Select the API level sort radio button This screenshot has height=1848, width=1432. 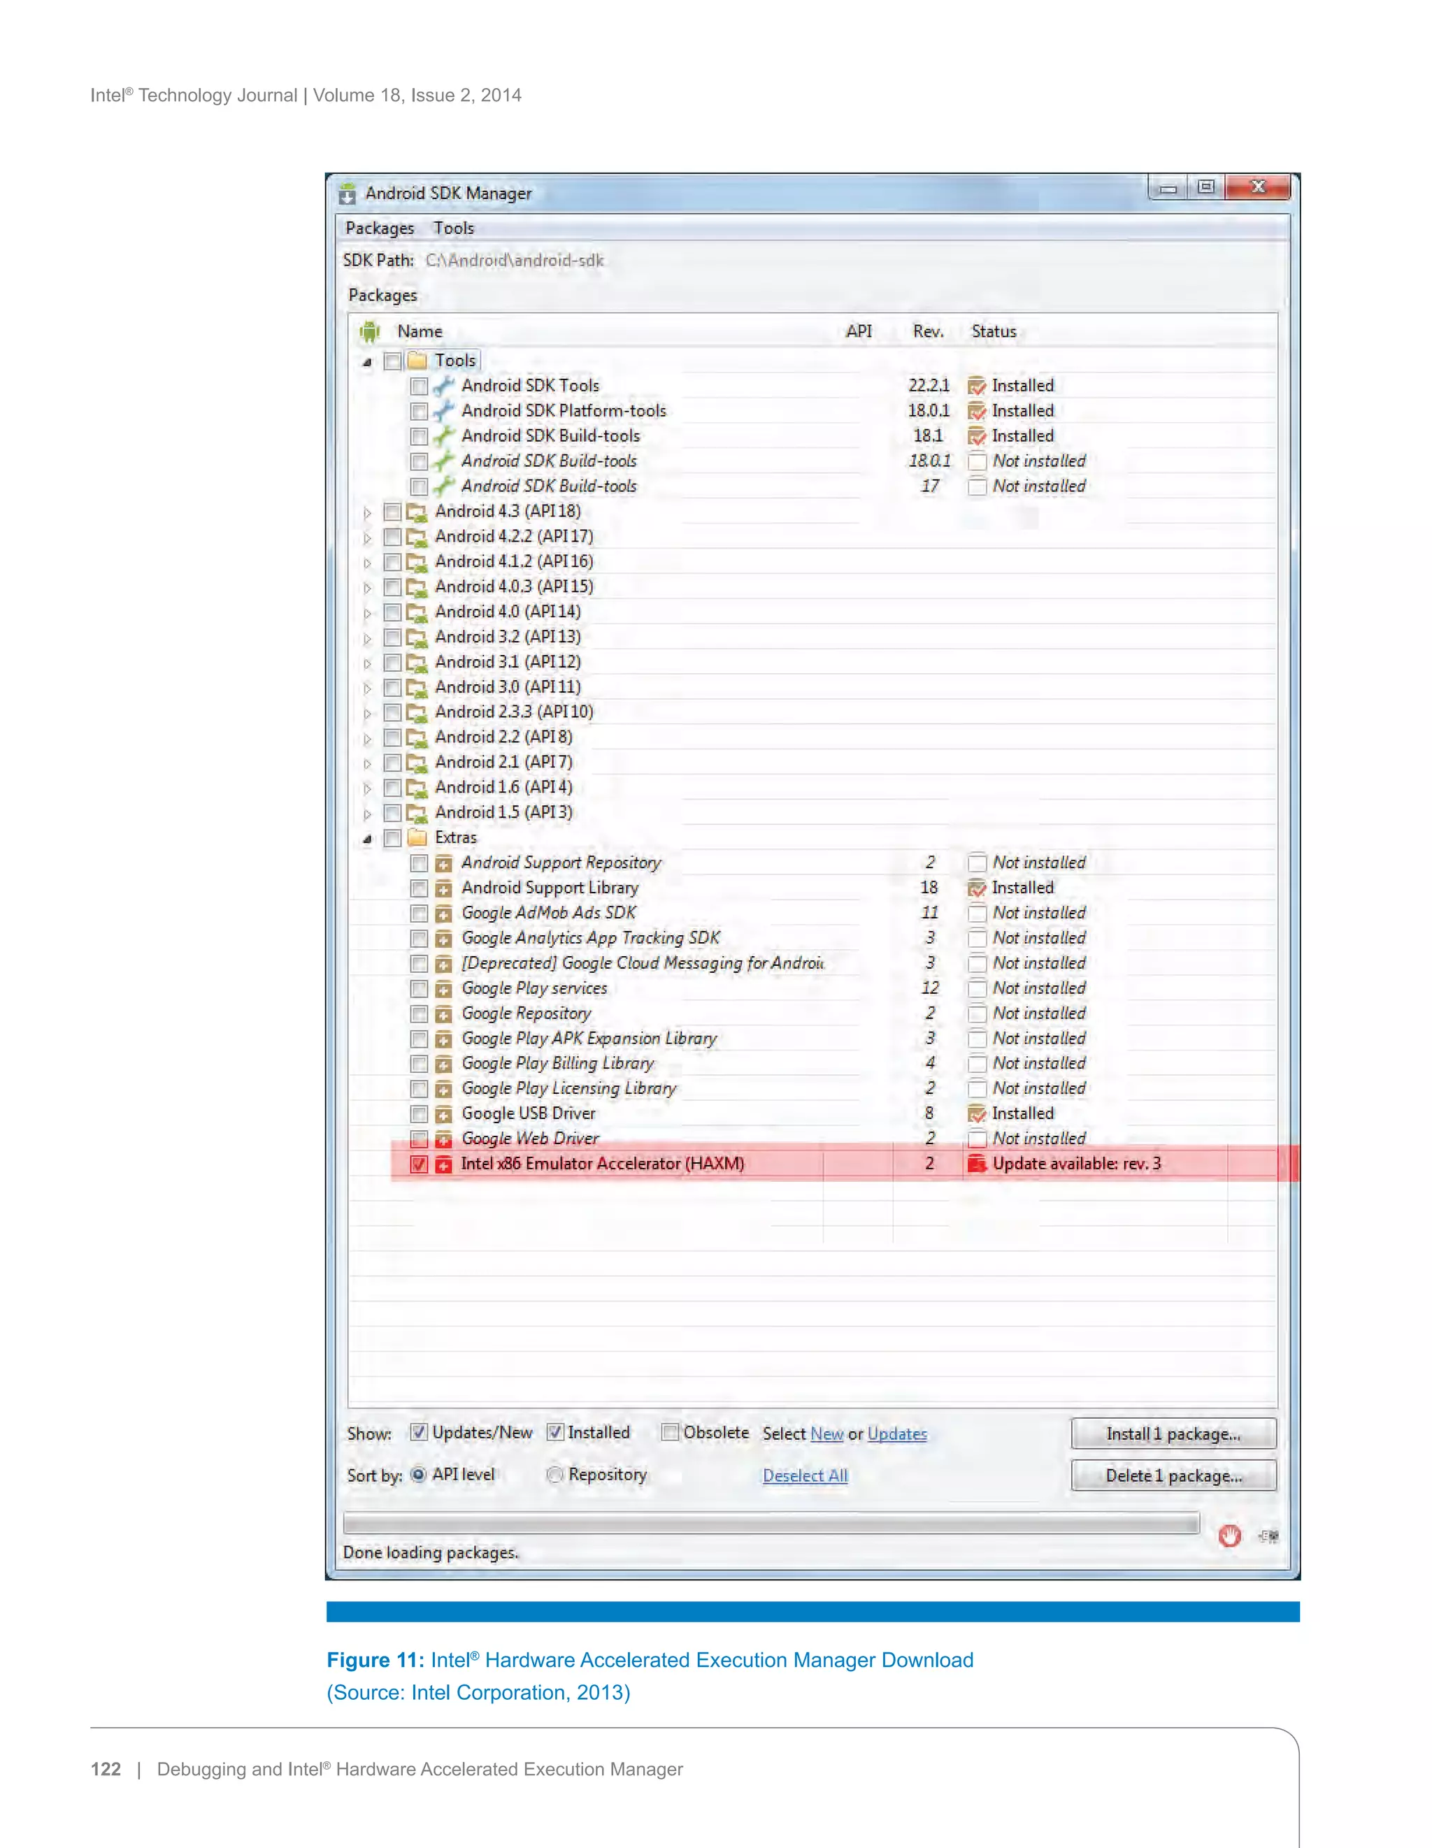tap(419, 1474)
